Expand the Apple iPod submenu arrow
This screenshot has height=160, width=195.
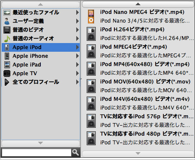[78, 47]
